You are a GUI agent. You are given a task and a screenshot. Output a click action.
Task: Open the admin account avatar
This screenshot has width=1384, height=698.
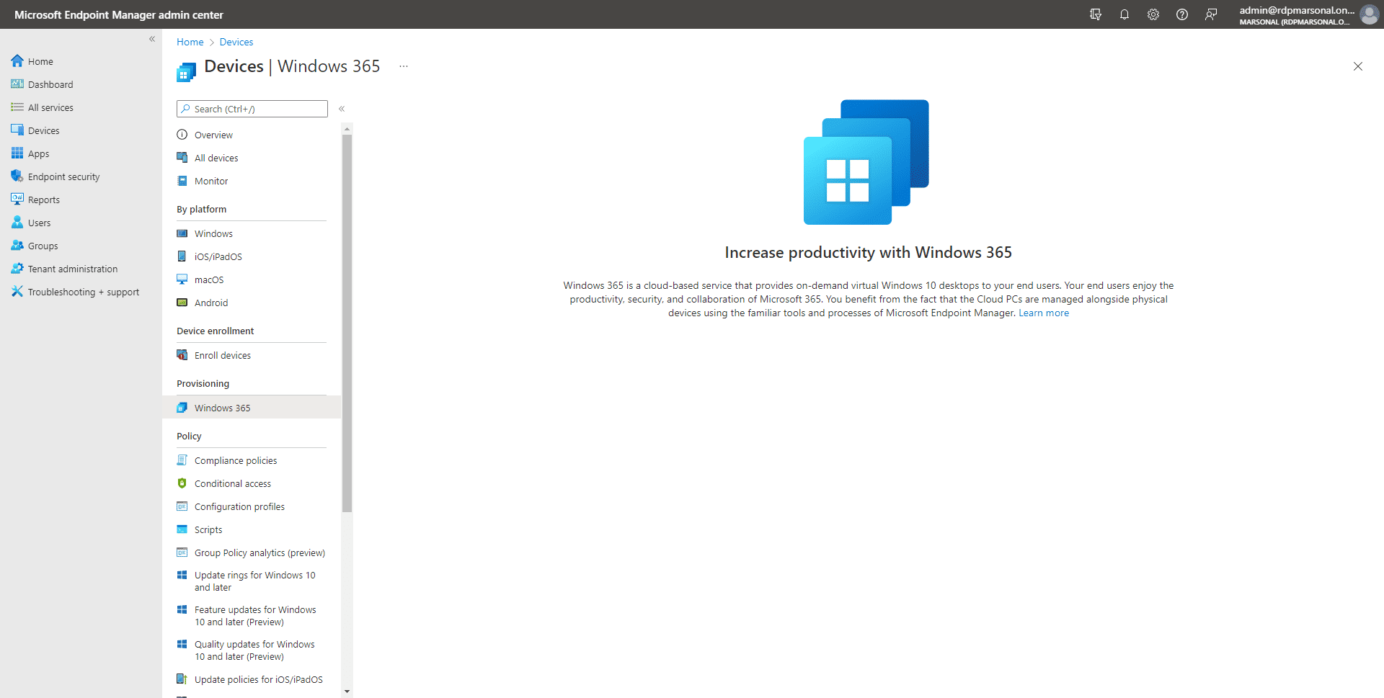click(1370, 14)
